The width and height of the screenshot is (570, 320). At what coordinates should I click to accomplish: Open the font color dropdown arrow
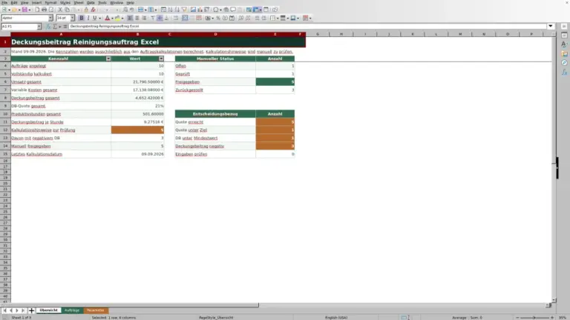tap(112, 18)
